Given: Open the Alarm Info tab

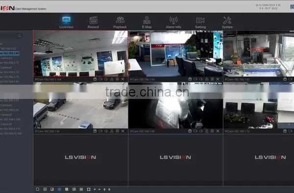Looking at the screenshot, I should tap(173, 23).
